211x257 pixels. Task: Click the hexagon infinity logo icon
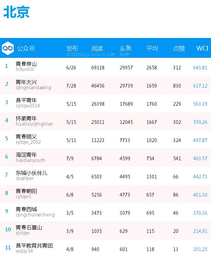8,48
